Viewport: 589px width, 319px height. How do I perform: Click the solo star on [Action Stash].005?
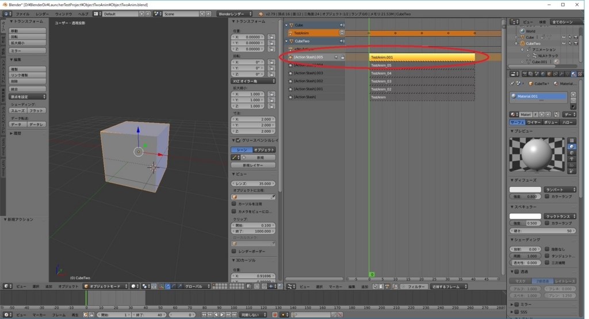click(x=290, y=57)
